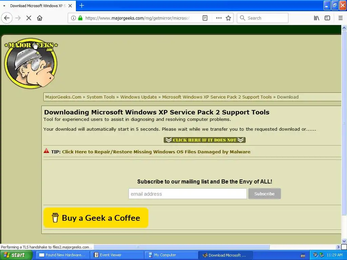Click the MajorGeeks logo image
This screenshot has width=347, height=260.
pyautogui.click(x=31, y=63)
